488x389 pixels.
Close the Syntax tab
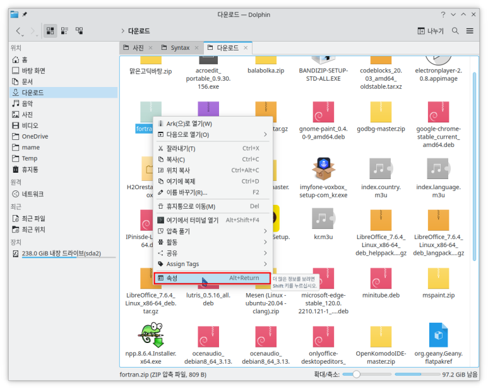click(196, 48)
